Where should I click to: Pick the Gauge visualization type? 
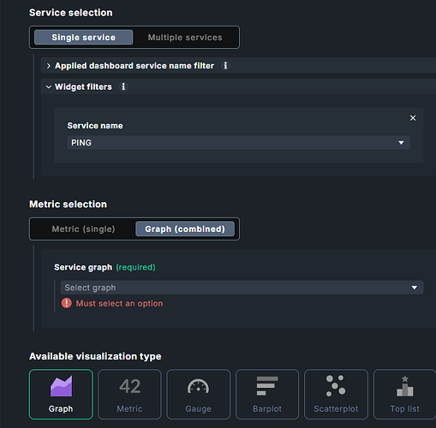point(199,394)
